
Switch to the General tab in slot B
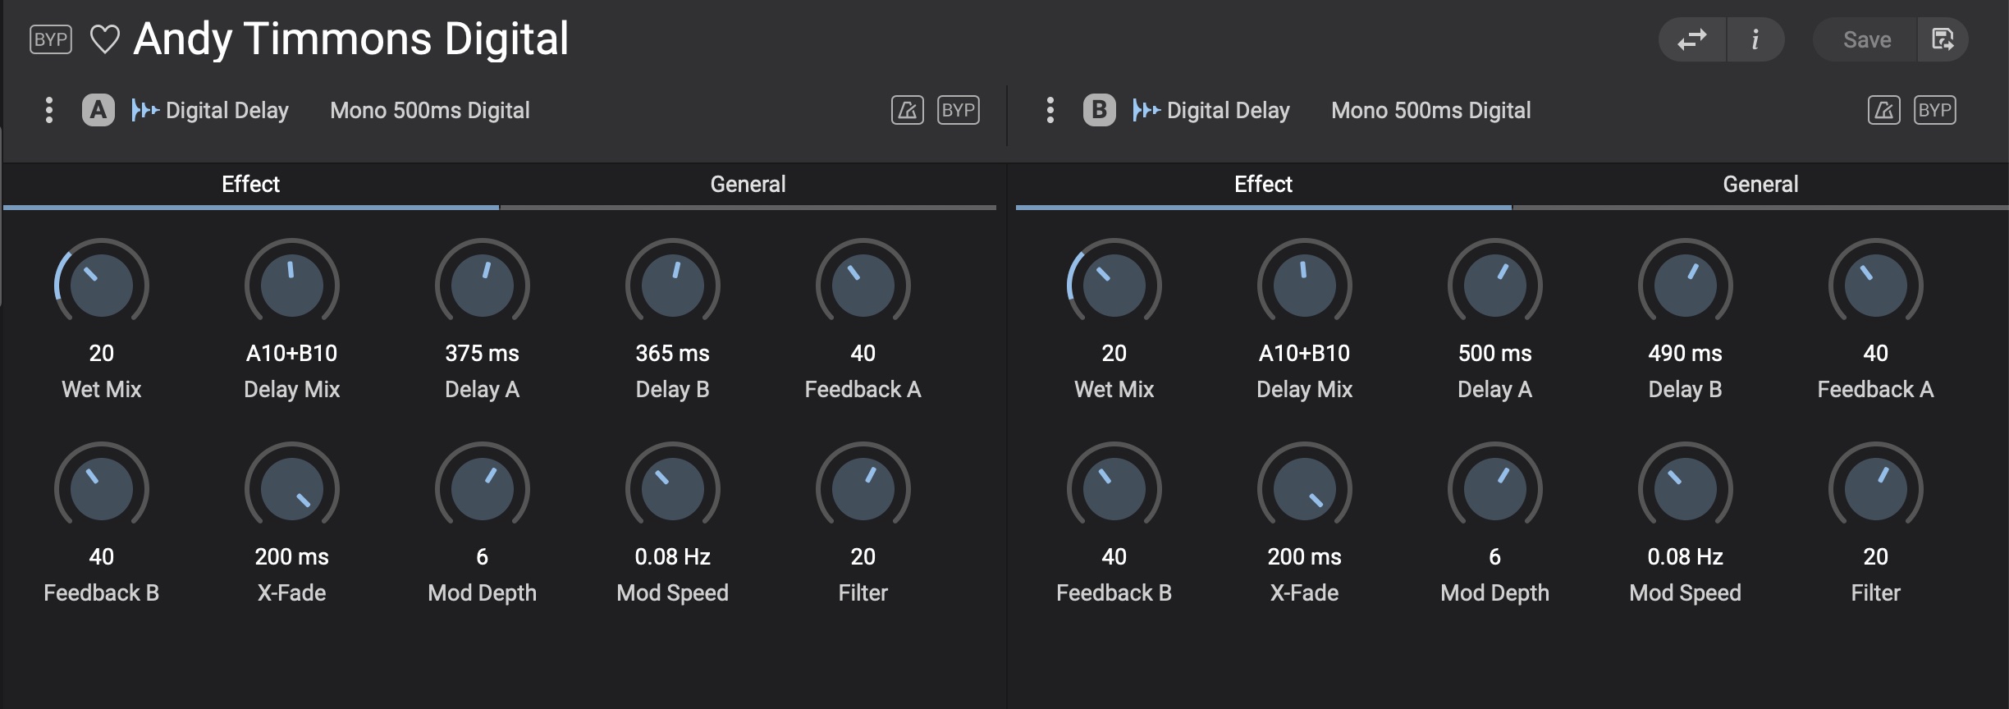tap(1760, 185)
